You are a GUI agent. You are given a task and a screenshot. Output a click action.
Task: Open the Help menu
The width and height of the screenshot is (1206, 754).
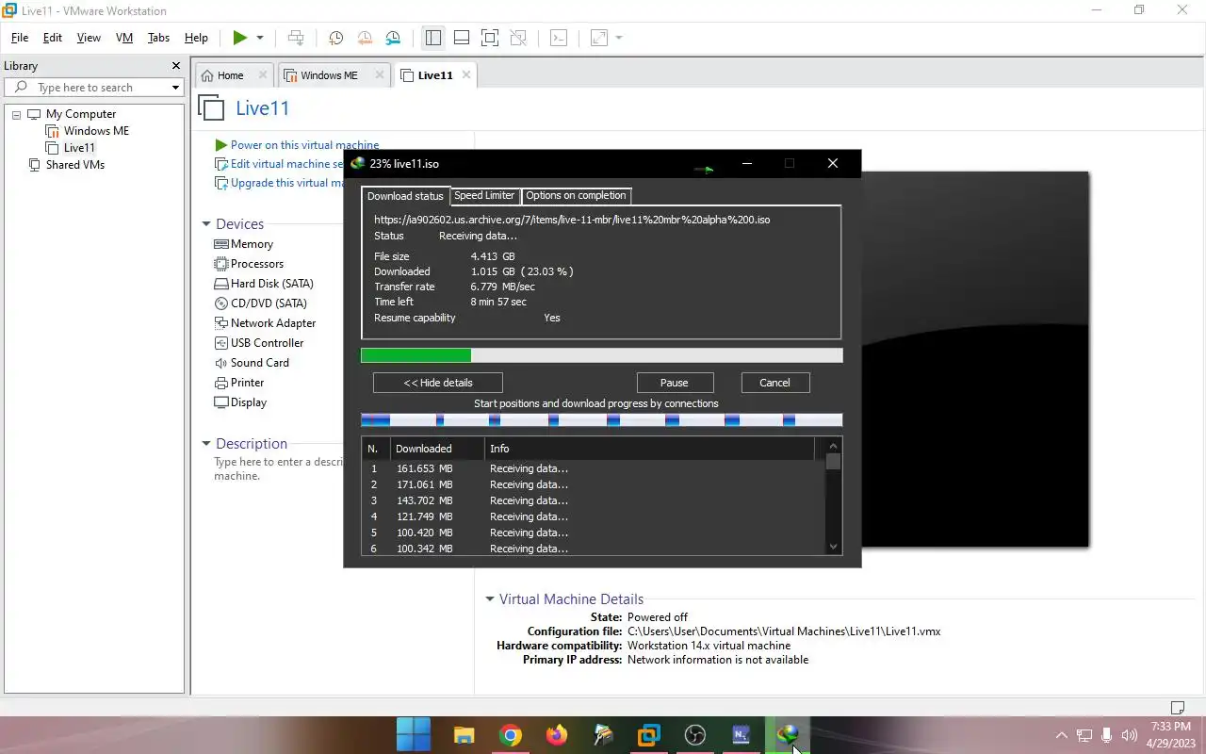(x=196, y=38)
